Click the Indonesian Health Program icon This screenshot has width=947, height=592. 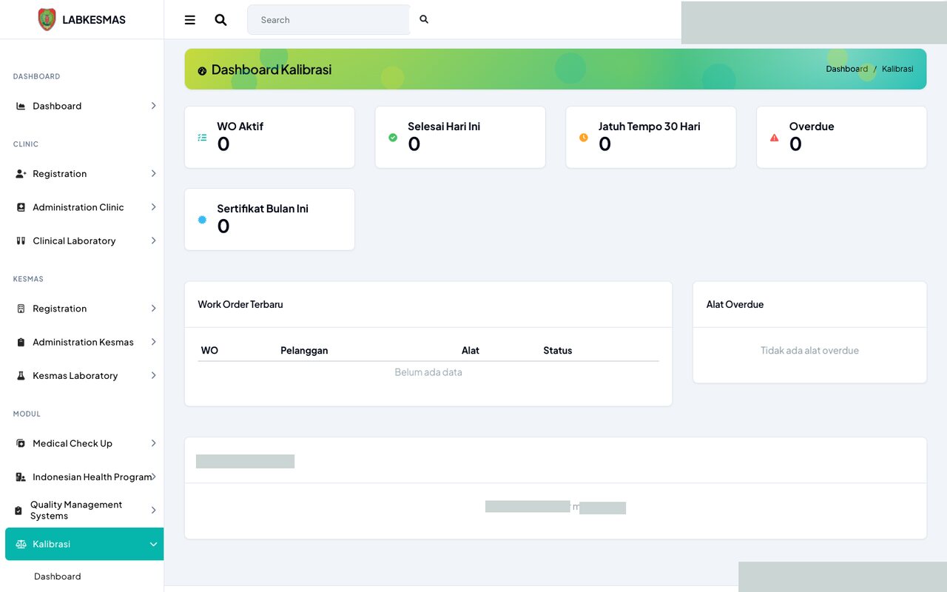point(21,477)
